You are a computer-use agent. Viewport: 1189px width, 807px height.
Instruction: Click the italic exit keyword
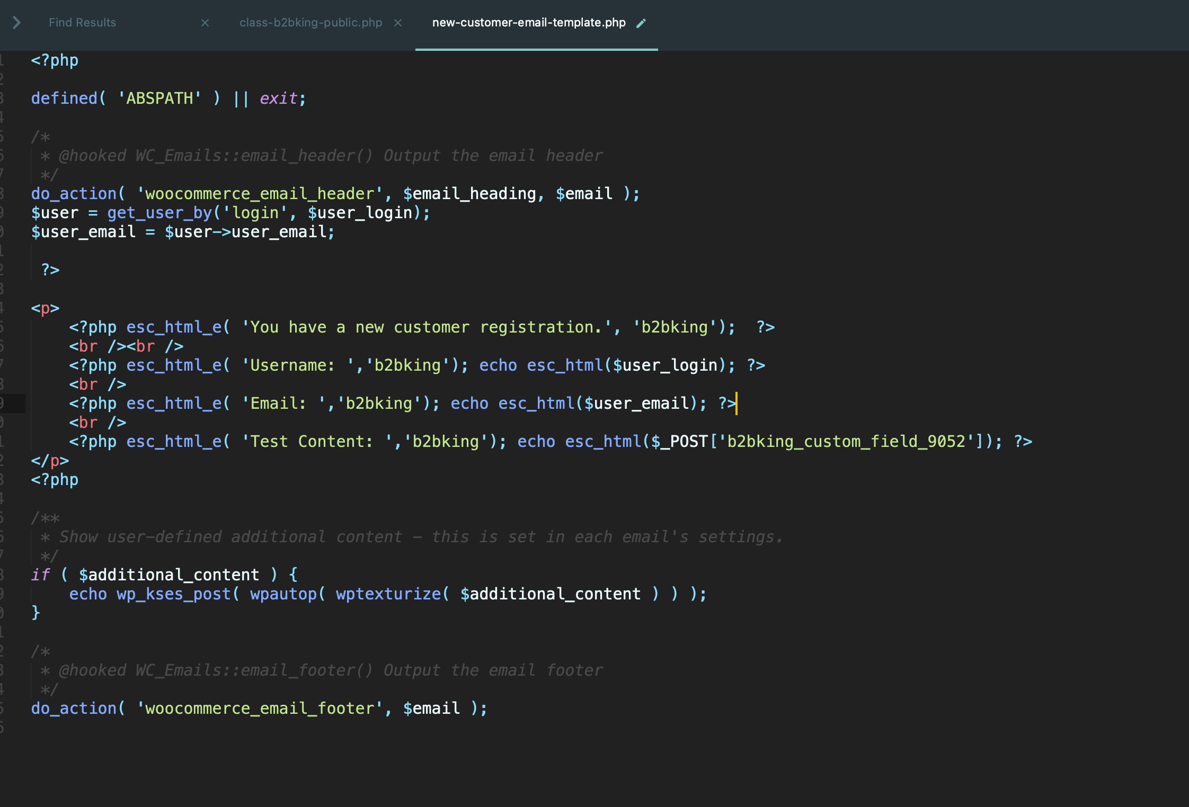click(278, 98)
